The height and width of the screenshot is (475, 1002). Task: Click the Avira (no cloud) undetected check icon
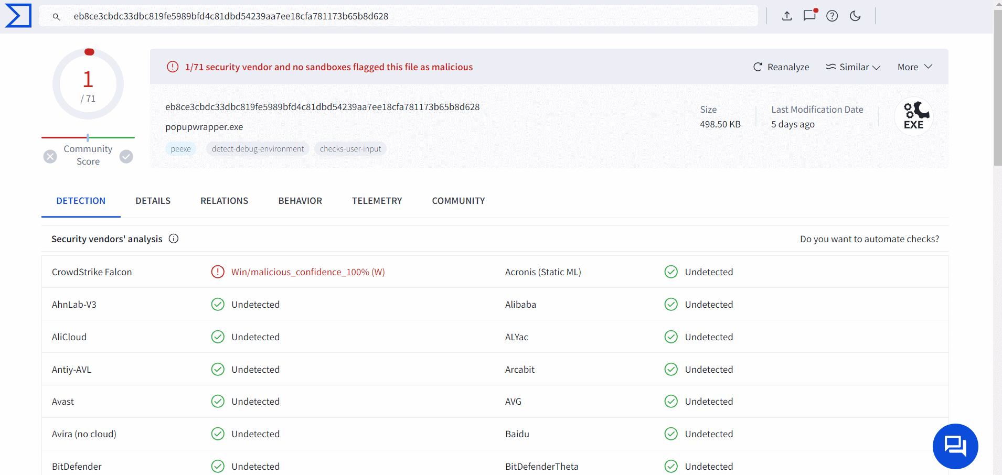tap(218, 434)
